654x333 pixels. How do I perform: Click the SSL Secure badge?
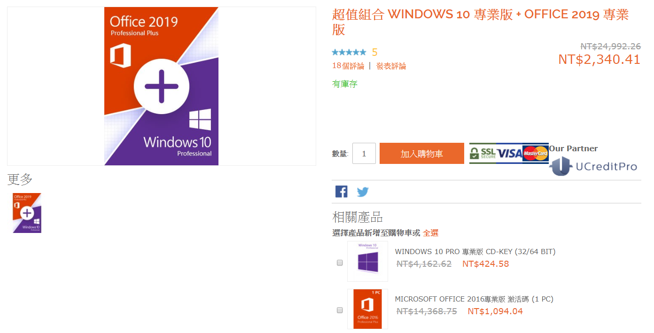coord(483,153)
